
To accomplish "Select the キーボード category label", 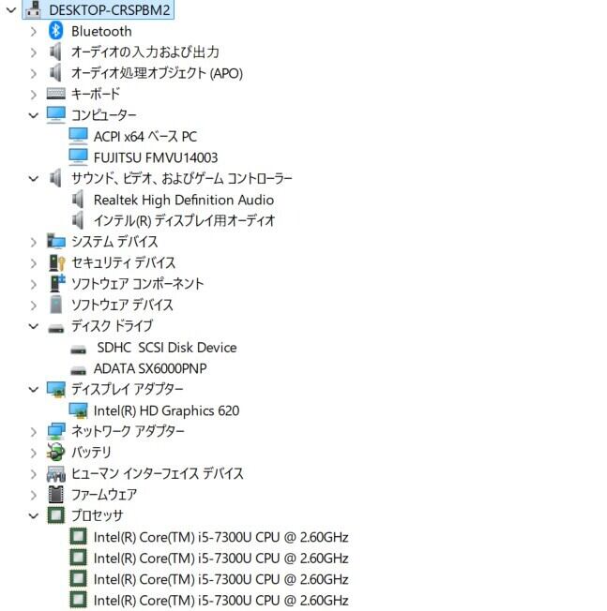I will 95,94.
